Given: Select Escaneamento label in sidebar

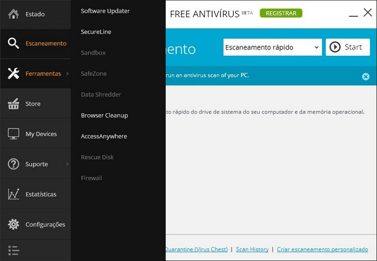Looking at the screenshot, I should click(x=46, y=44).
